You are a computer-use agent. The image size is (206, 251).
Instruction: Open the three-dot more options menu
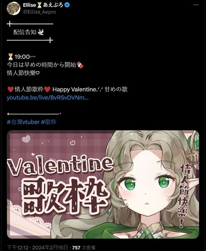point(196,5)
